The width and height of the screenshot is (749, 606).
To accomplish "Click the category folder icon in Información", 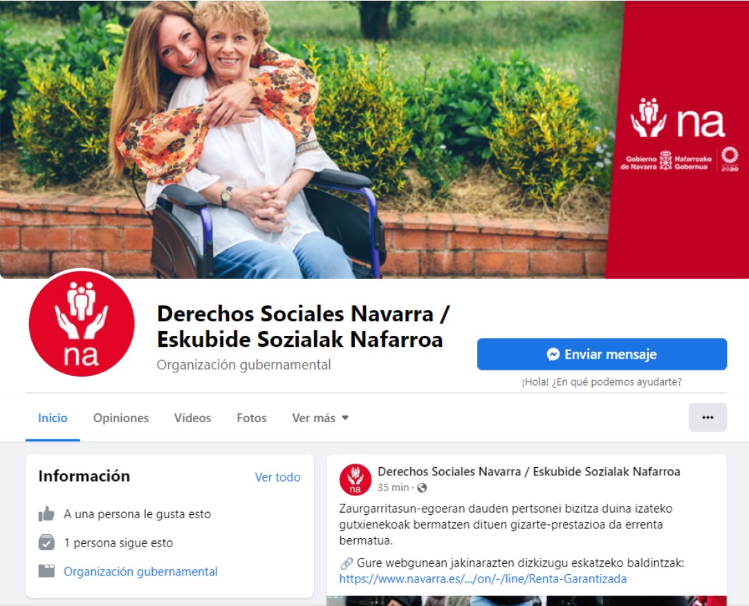I will click(x=46, y=571).
